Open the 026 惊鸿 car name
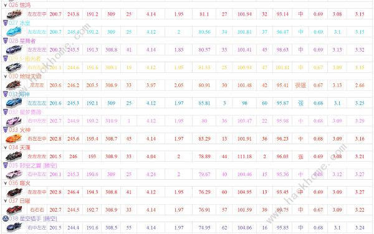Image resolution: width=374 pixels, height=234 pixels. [x=19, y=5]
